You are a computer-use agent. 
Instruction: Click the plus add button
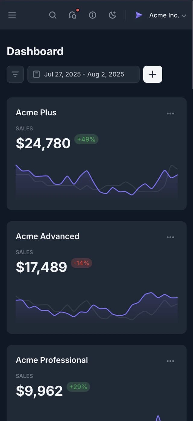(153, 74)
